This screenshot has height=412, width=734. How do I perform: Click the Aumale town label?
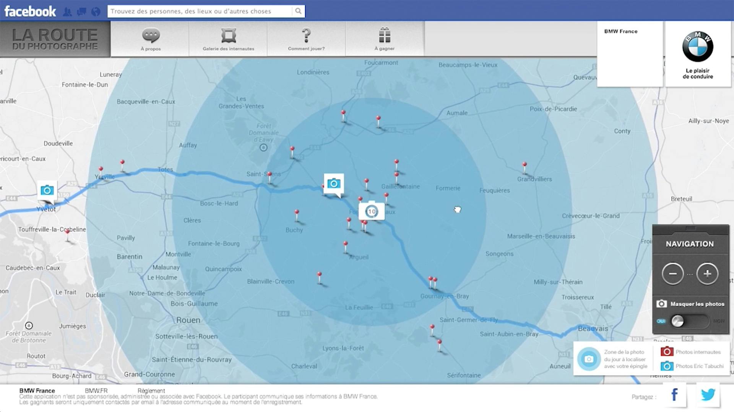(x=457, y=113)
